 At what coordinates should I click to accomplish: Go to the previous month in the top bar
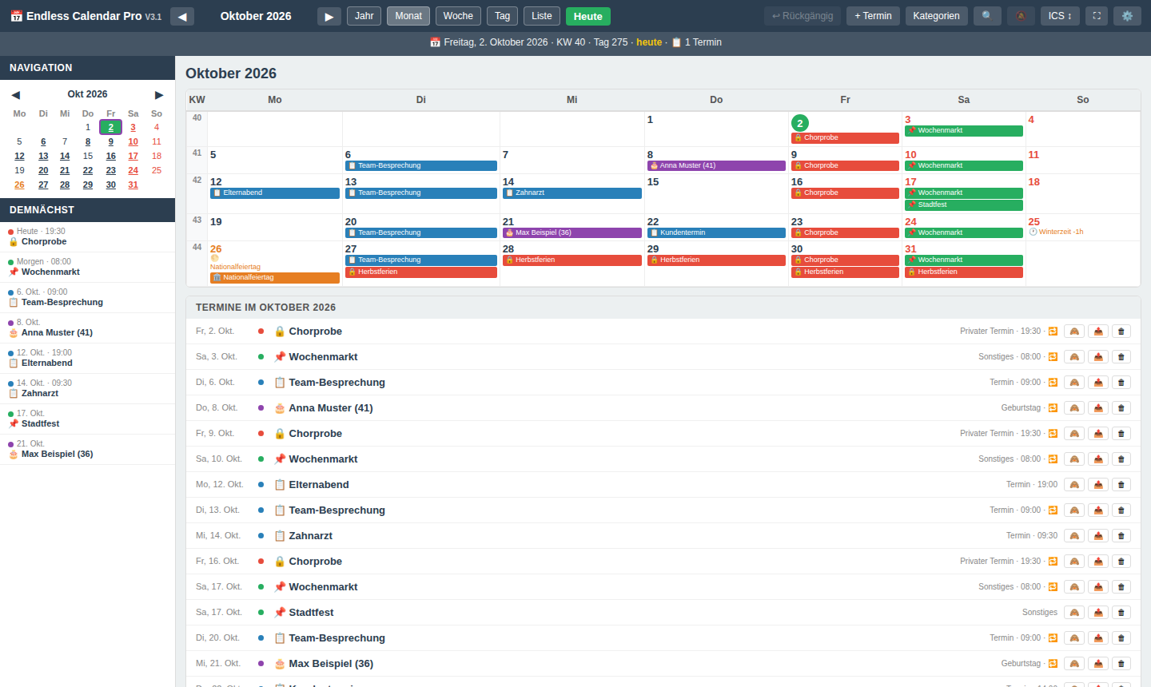coord(182,16)
